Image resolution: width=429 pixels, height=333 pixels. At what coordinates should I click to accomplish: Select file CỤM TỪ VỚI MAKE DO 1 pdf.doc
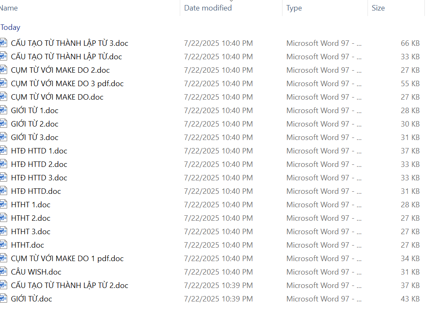point(67,259)
